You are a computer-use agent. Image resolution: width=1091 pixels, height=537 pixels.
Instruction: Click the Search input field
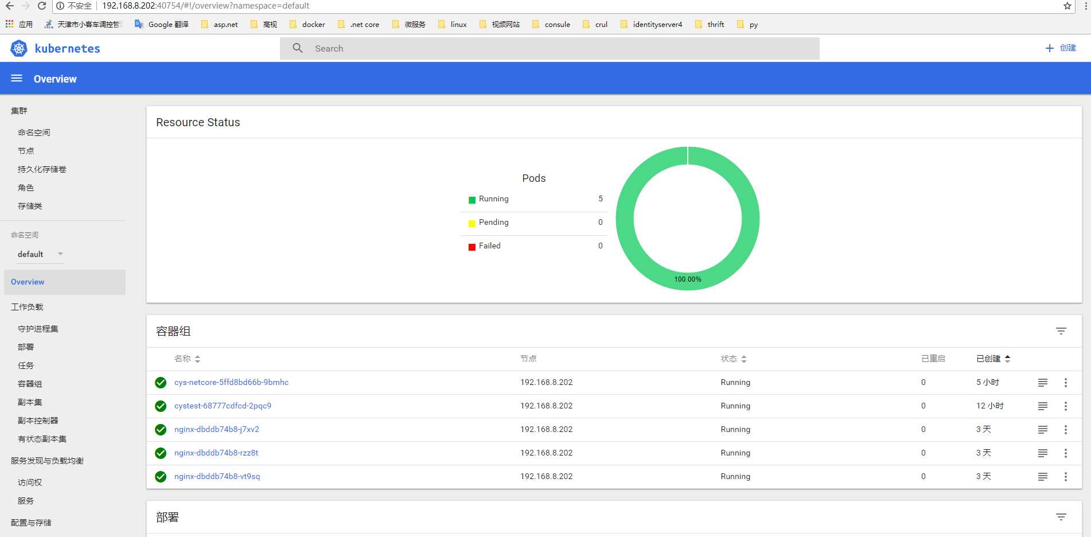550,49
